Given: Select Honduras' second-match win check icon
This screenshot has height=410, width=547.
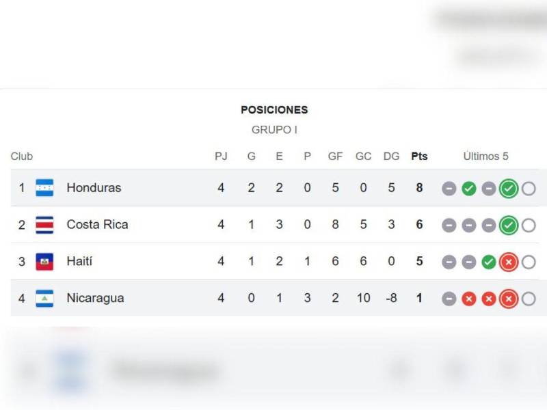Looking at the screenshot, I should (x=469, y=187).
